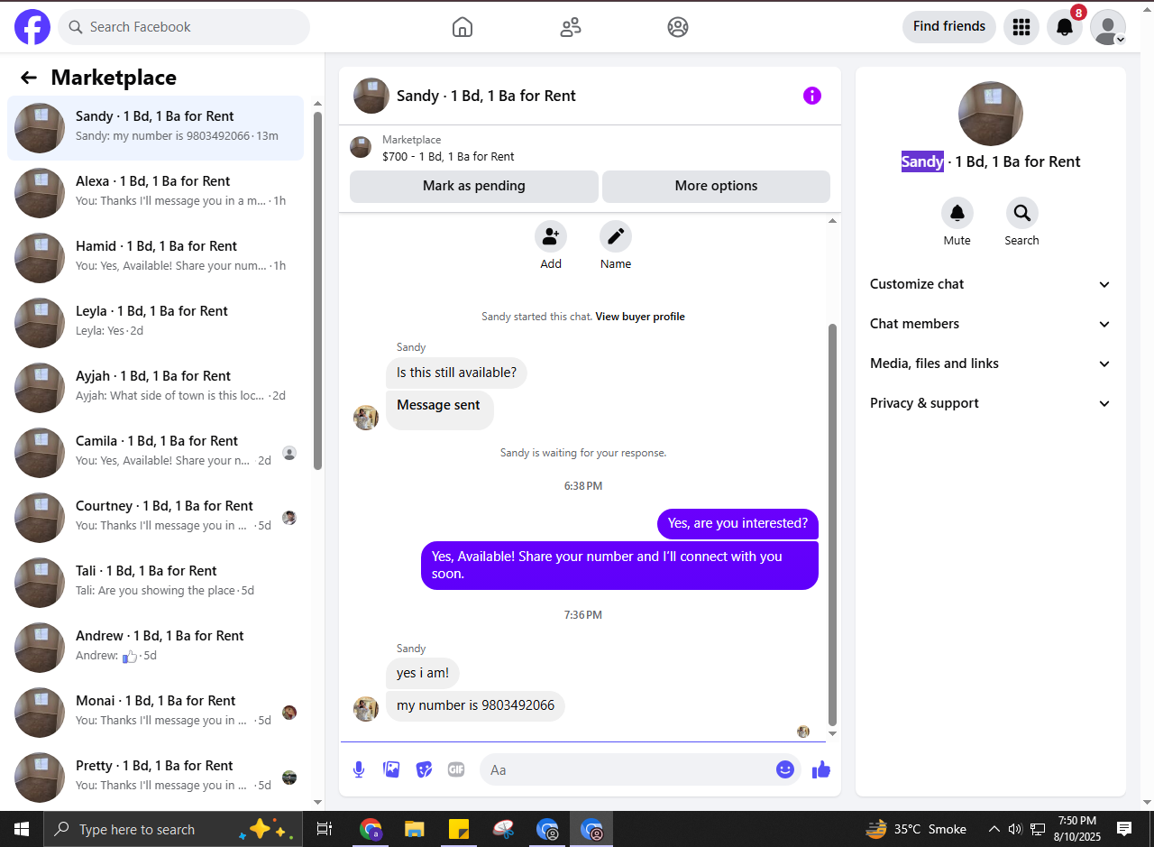Screen dimensions: 1154x847
Task: Click the chat messages scrollbar
Action: tap(832, 525)
